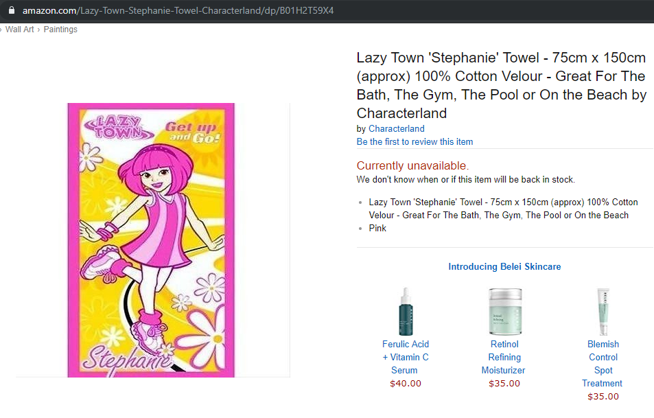Click the Blemish Control tube image

coord(603,311)
